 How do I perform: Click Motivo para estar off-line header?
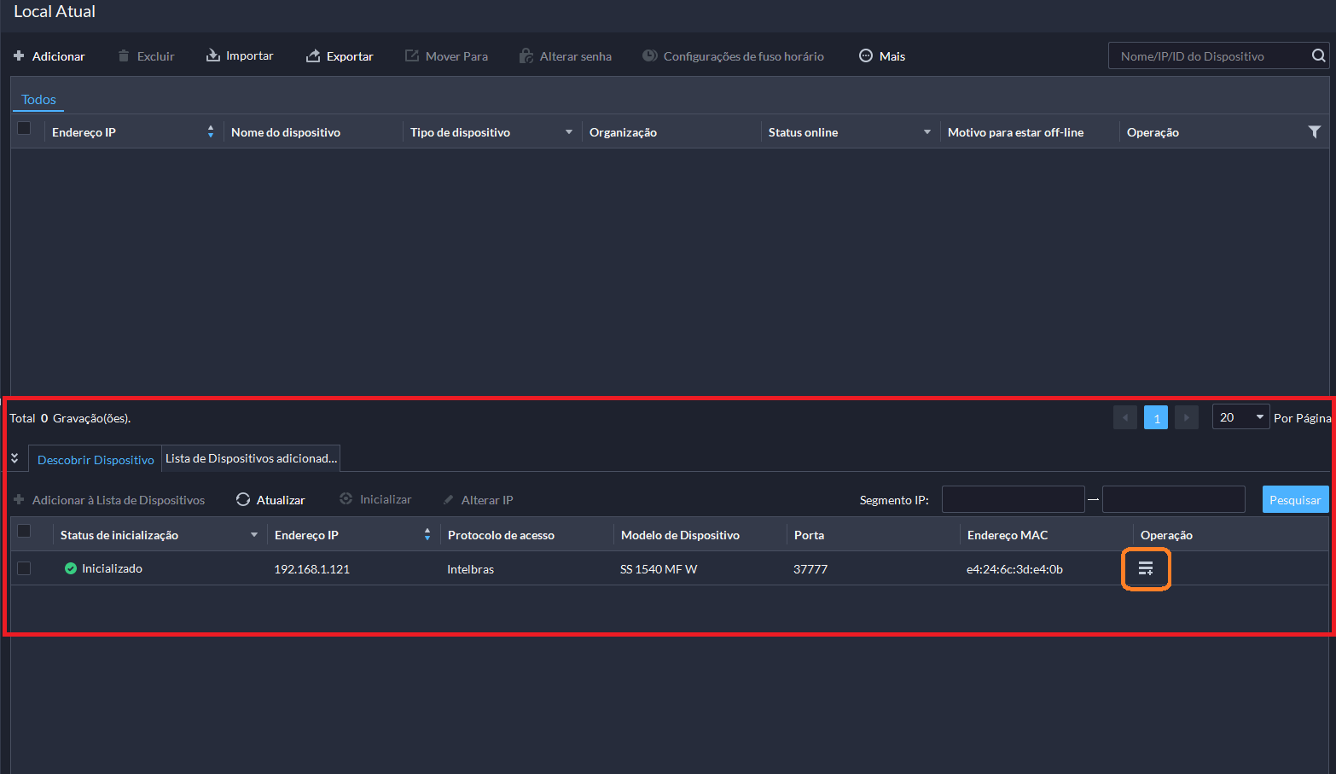1015,132
